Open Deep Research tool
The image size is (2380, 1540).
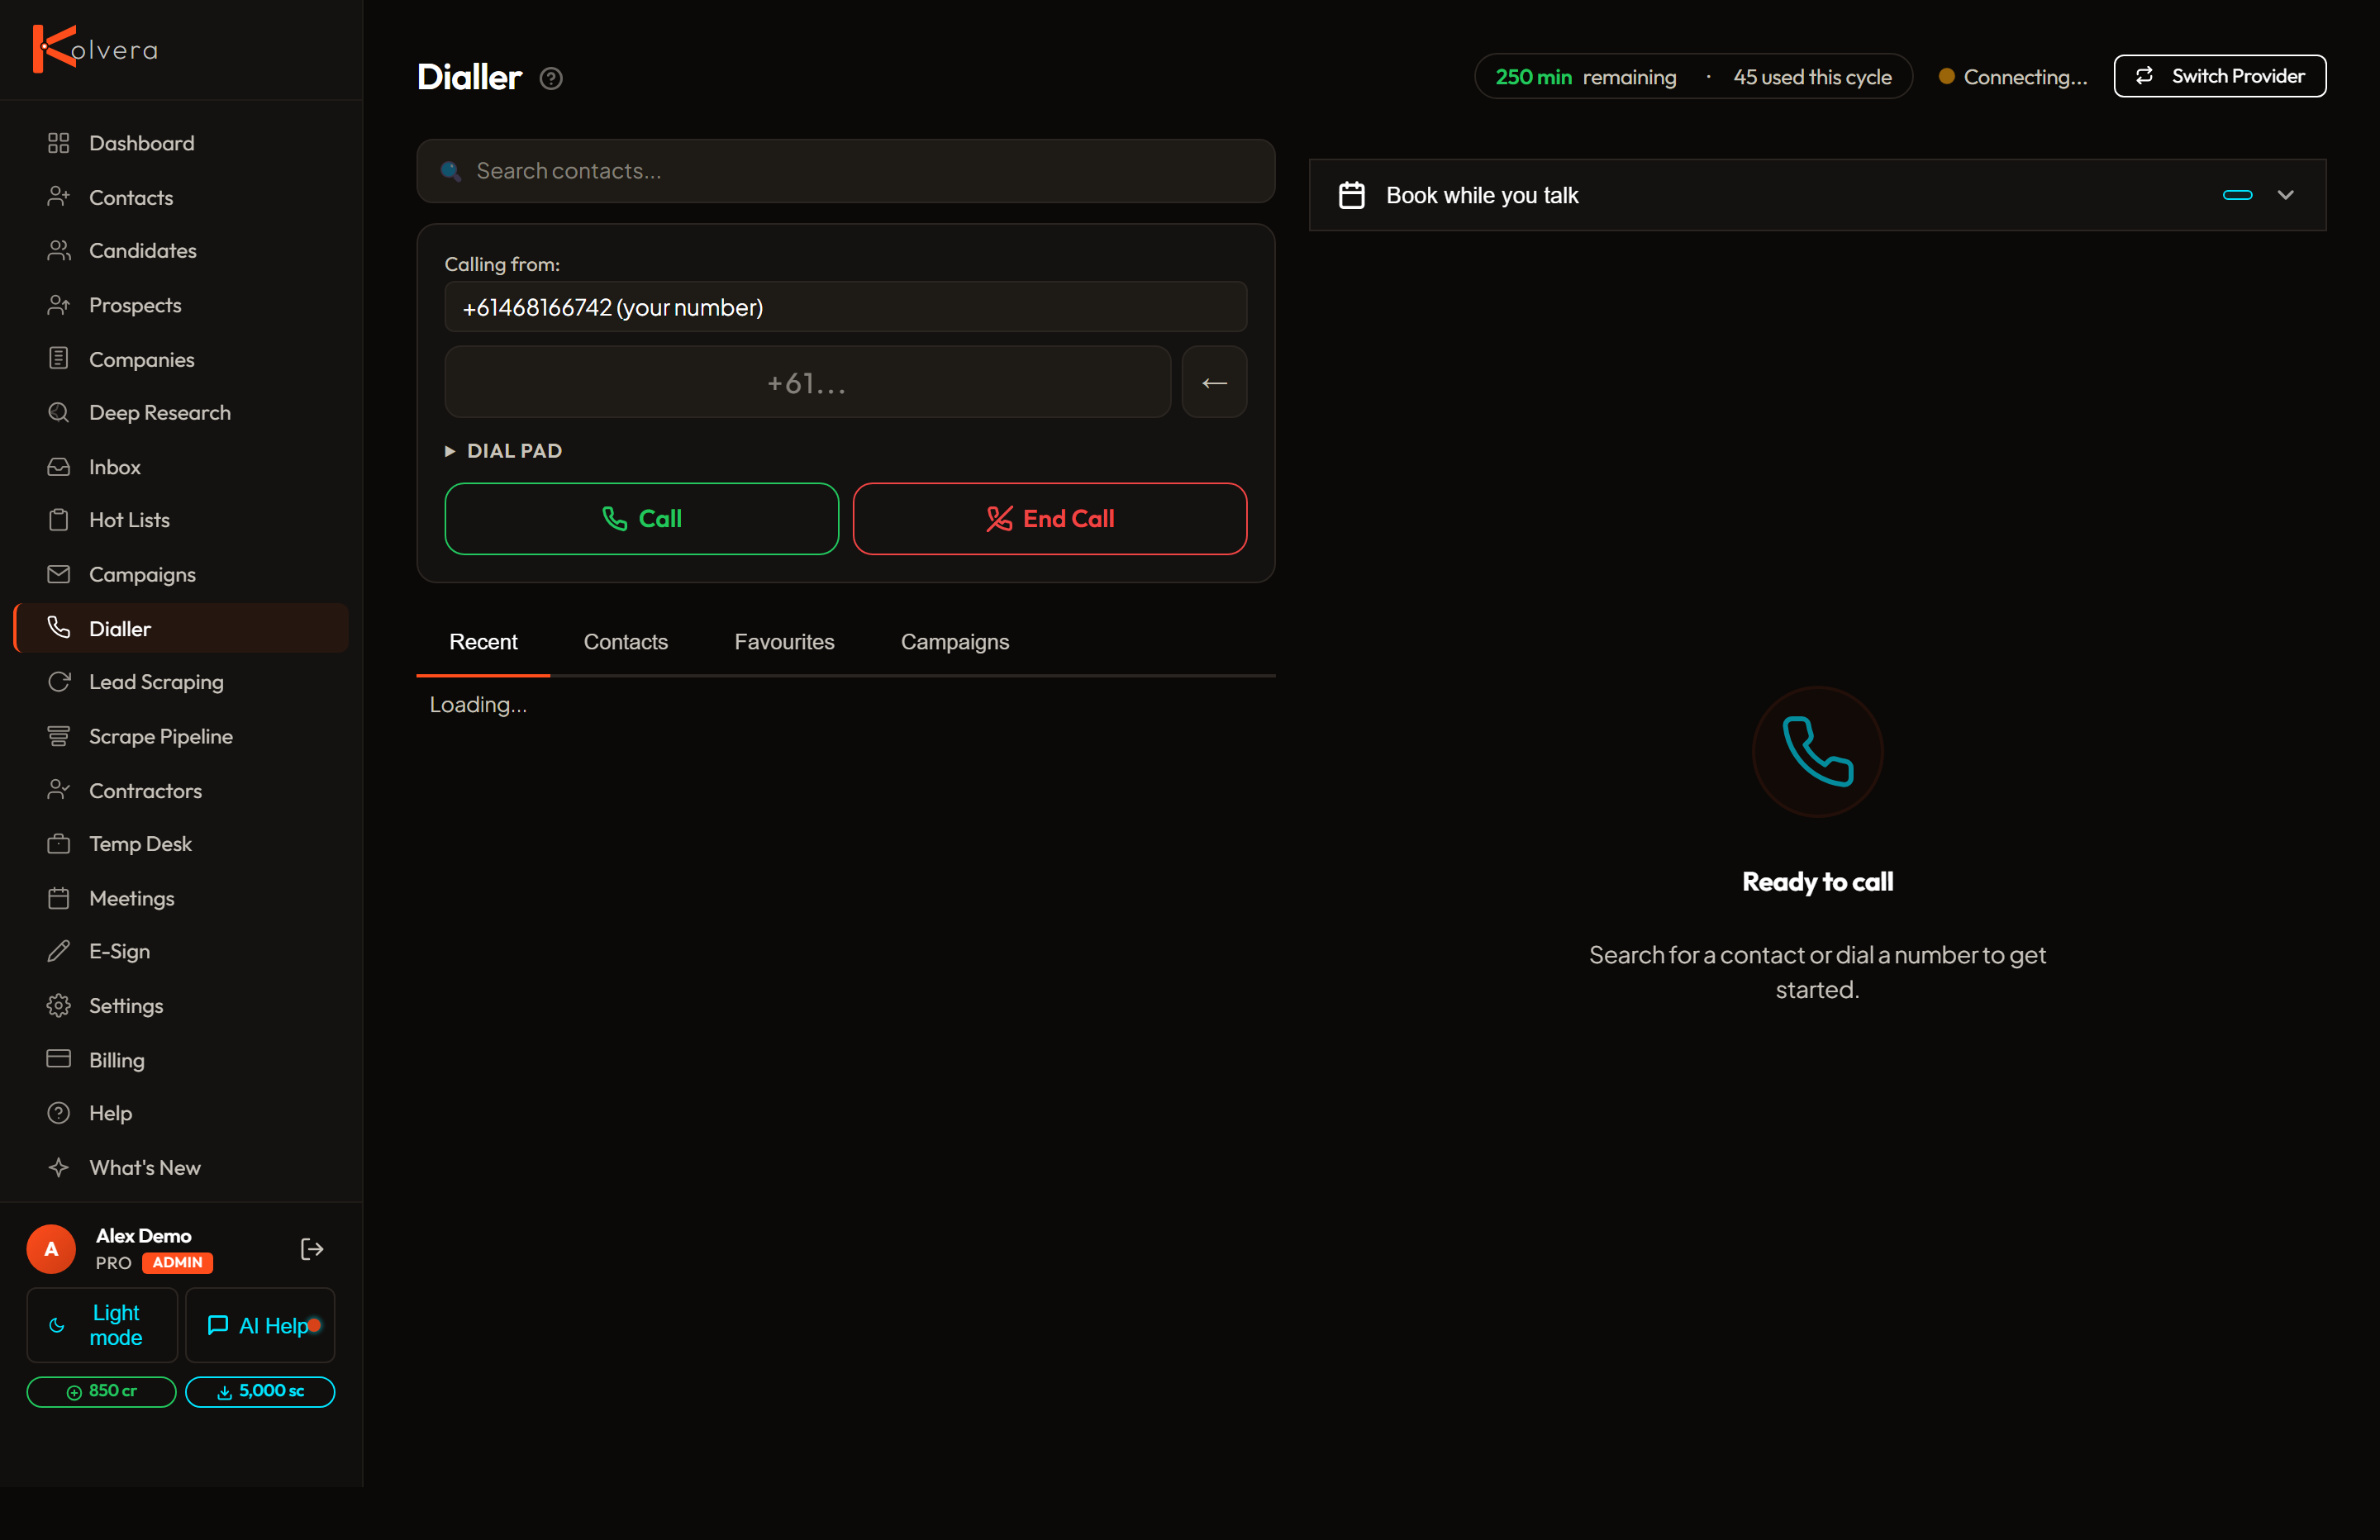[181, 412]
